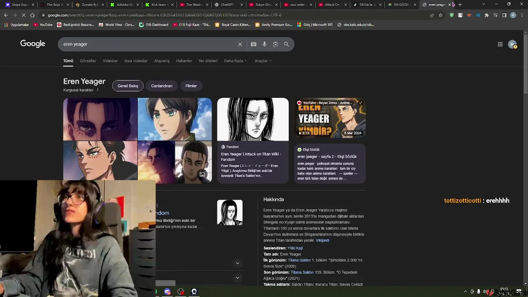Open the tab search dropdown arrow
Image resolution: width=528 pixels, height=297 pixels.
tap(483, 5)
